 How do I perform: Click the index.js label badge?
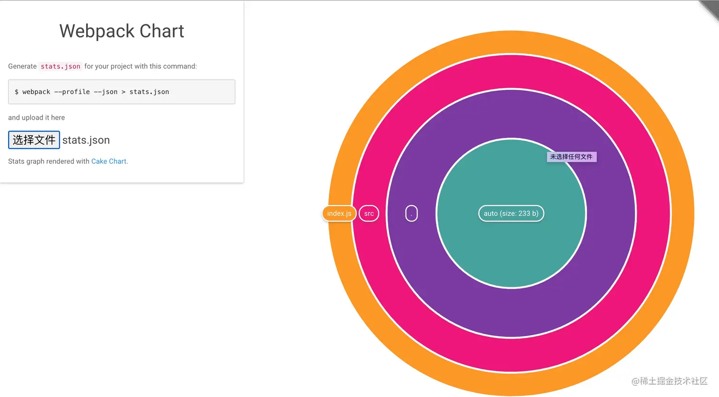[339, 214]
